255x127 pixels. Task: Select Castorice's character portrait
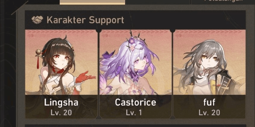pyautogui.click(x=135, y=62)
